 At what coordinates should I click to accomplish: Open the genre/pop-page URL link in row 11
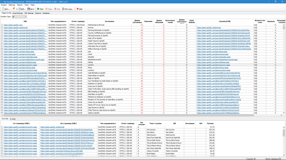point(19,52)
